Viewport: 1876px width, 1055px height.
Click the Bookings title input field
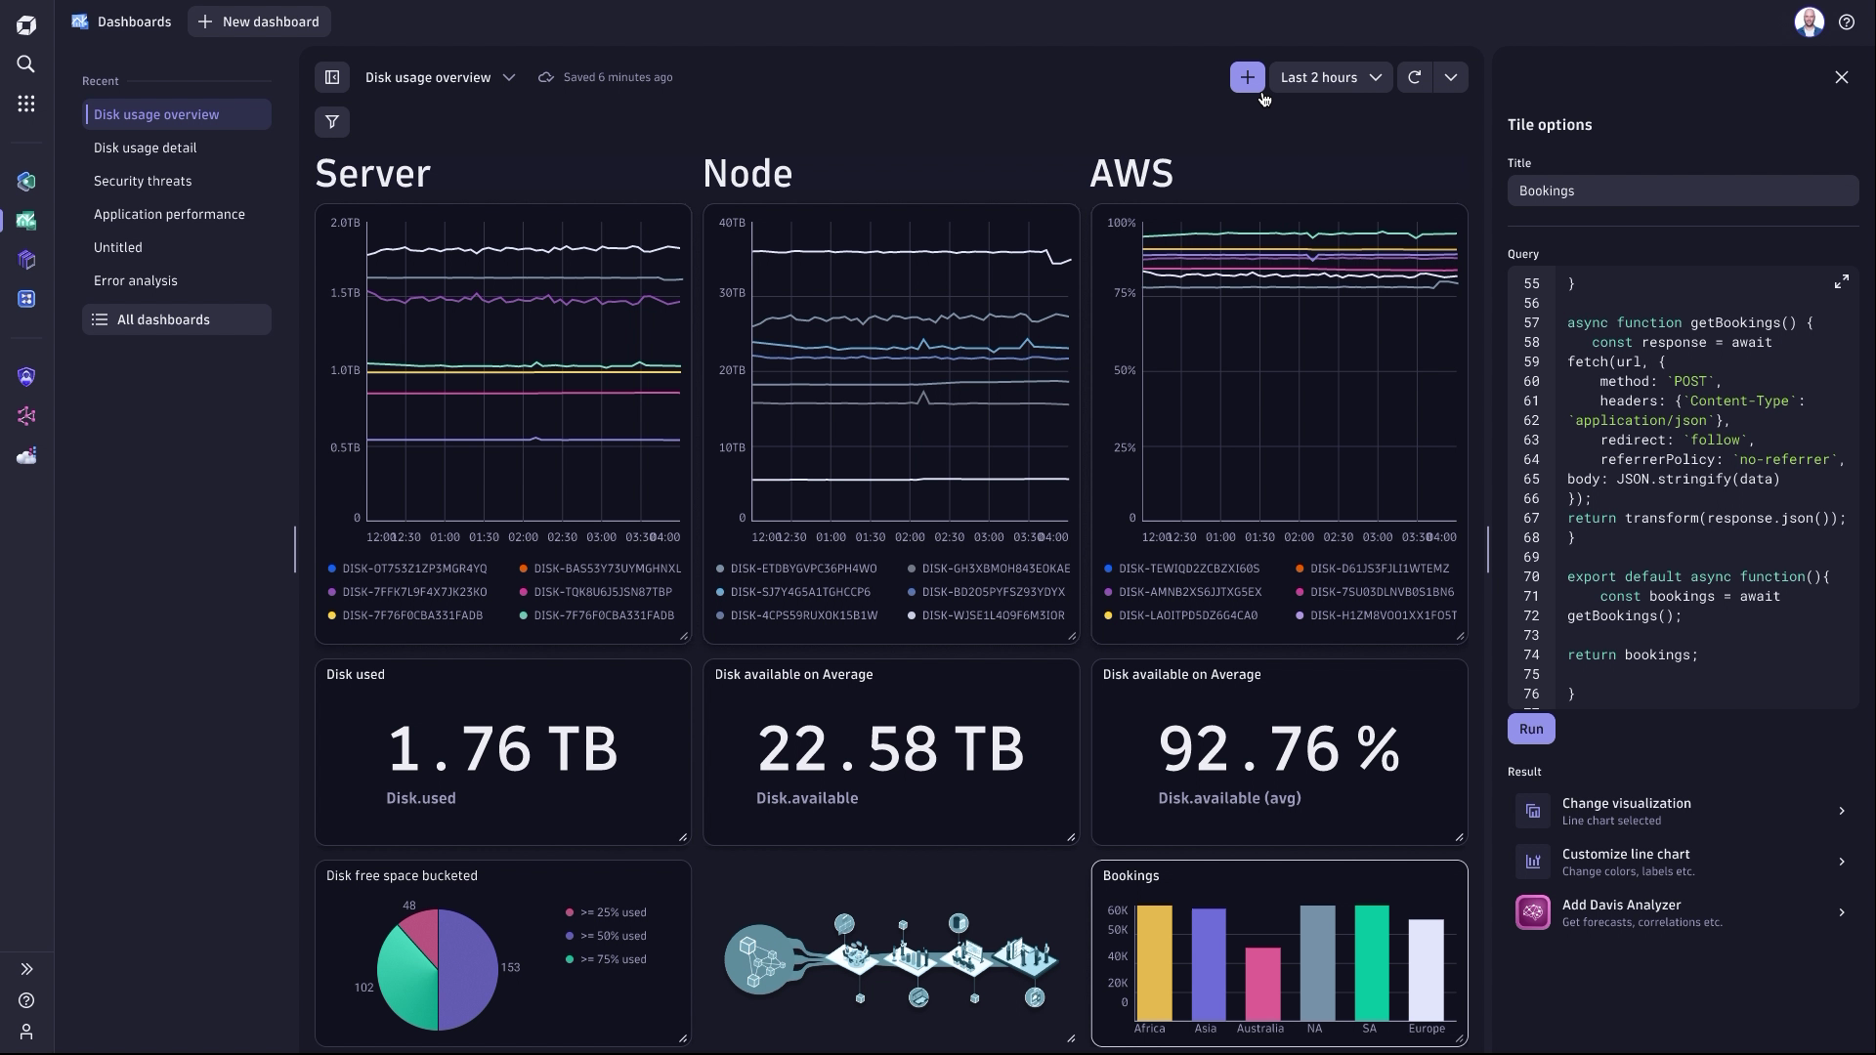pyautogui.click(x=1682, y=190)
